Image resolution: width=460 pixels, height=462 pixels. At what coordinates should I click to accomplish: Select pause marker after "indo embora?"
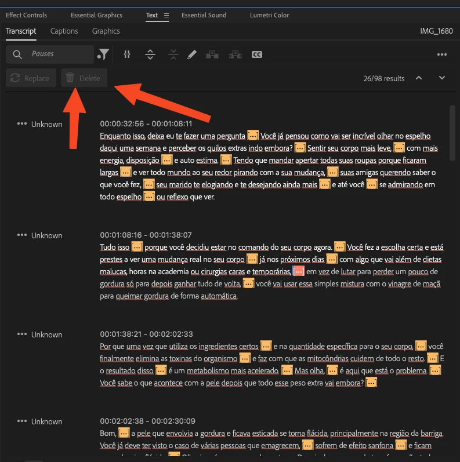click(x=300, y=148)
